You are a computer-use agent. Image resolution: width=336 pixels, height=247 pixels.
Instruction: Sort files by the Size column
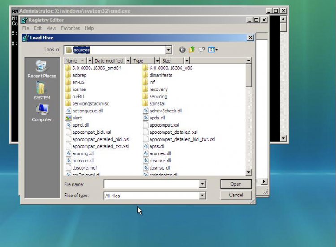coord(172,61)
